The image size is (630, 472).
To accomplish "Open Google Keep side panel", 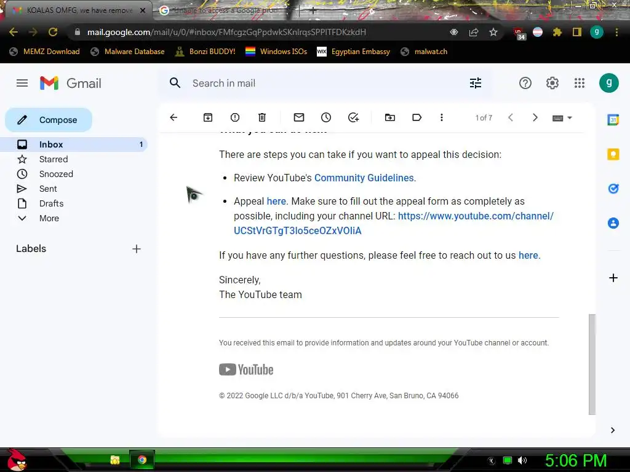I will [613, 154].
